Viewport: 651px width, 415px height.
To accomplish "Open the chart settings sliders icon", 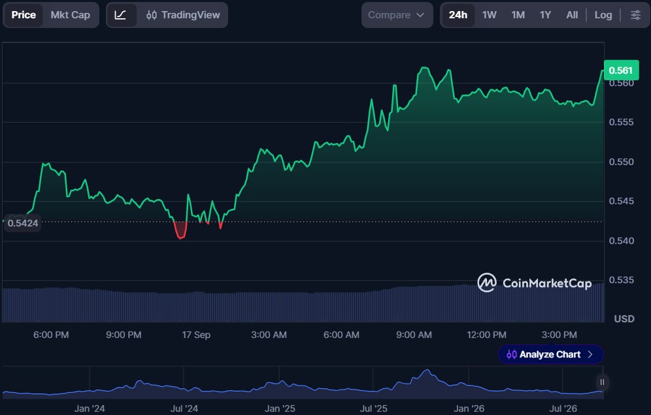I will click(635, 15).
